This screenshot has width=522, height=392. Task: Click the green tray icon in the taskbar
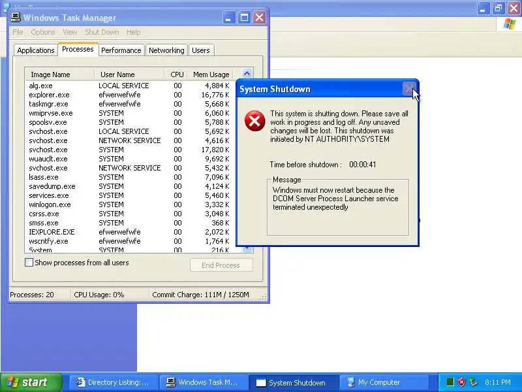coord(450,382)
